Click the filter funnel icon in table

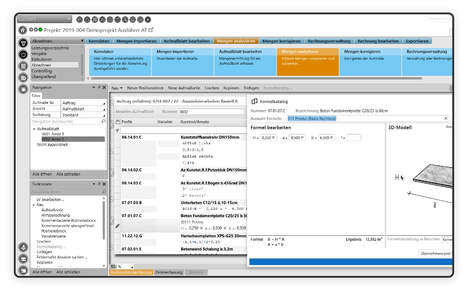click(117, 130)
